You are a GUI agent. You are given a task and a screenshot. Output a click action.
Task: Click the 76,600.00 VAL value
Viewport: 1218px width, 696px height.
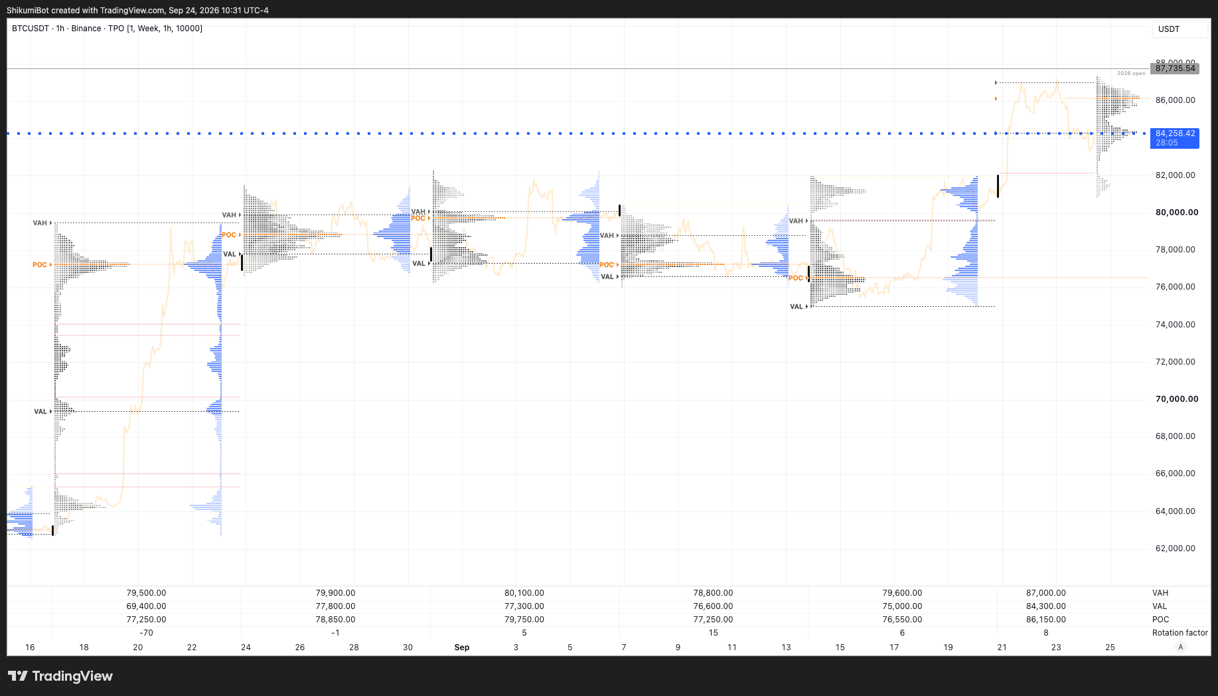pos(714,606)
